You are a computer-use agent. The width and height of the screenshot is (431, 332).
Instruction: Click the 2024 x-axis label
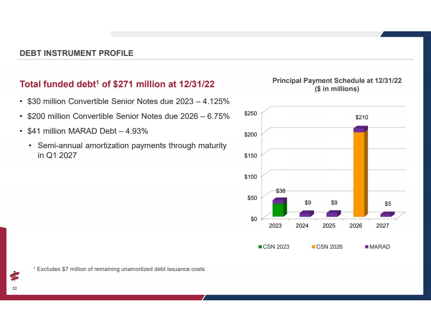pyautogui.click(x=302, y=226)
